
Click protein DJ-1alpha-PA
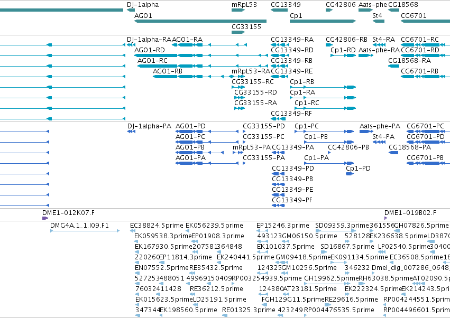[149, 126]
